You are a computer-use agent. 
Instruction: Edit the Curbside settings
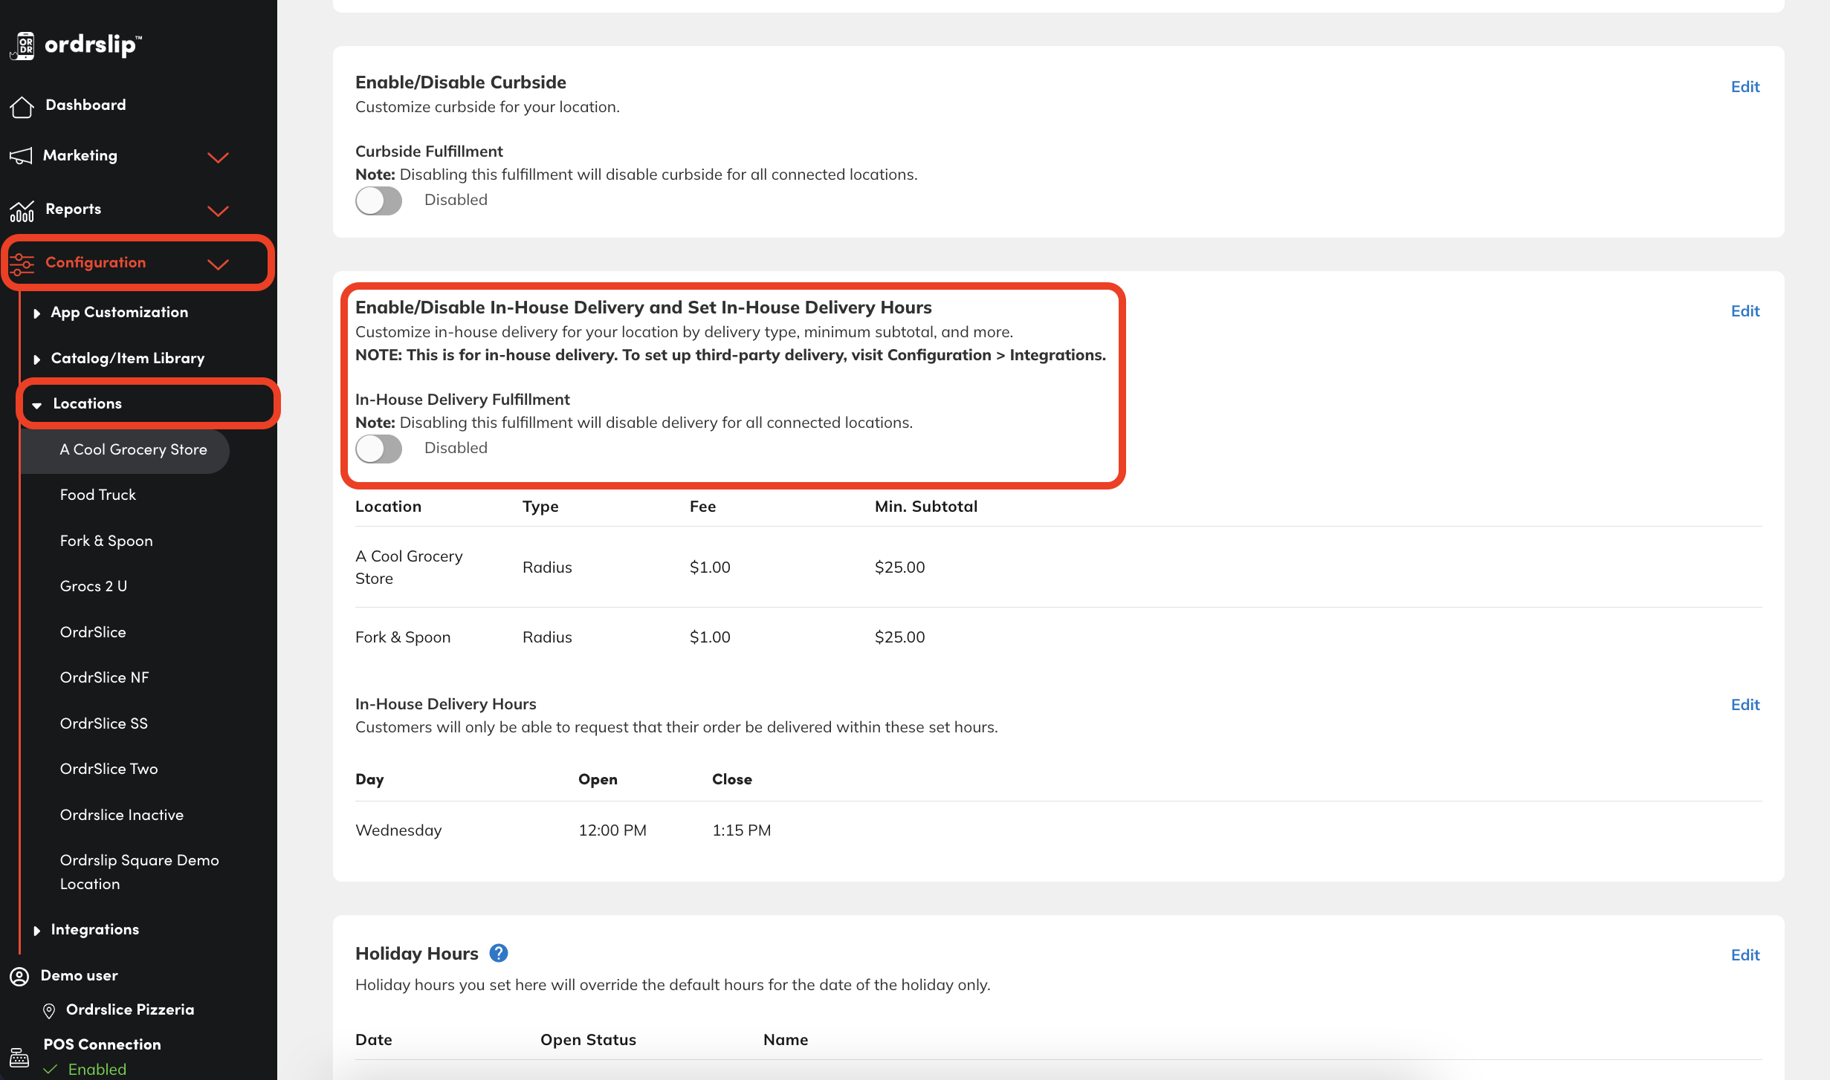click(x=1745, y=87)
